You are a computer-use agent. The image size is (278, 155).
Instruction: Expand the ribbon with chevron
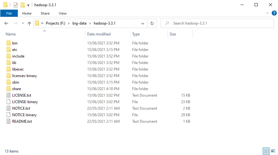[267, 13]
